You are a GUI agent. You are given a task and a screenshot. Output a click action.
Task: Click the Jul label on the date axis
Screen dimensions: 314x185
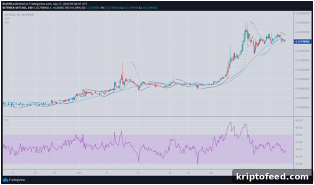pyautogui.click(x=210, y=172)
